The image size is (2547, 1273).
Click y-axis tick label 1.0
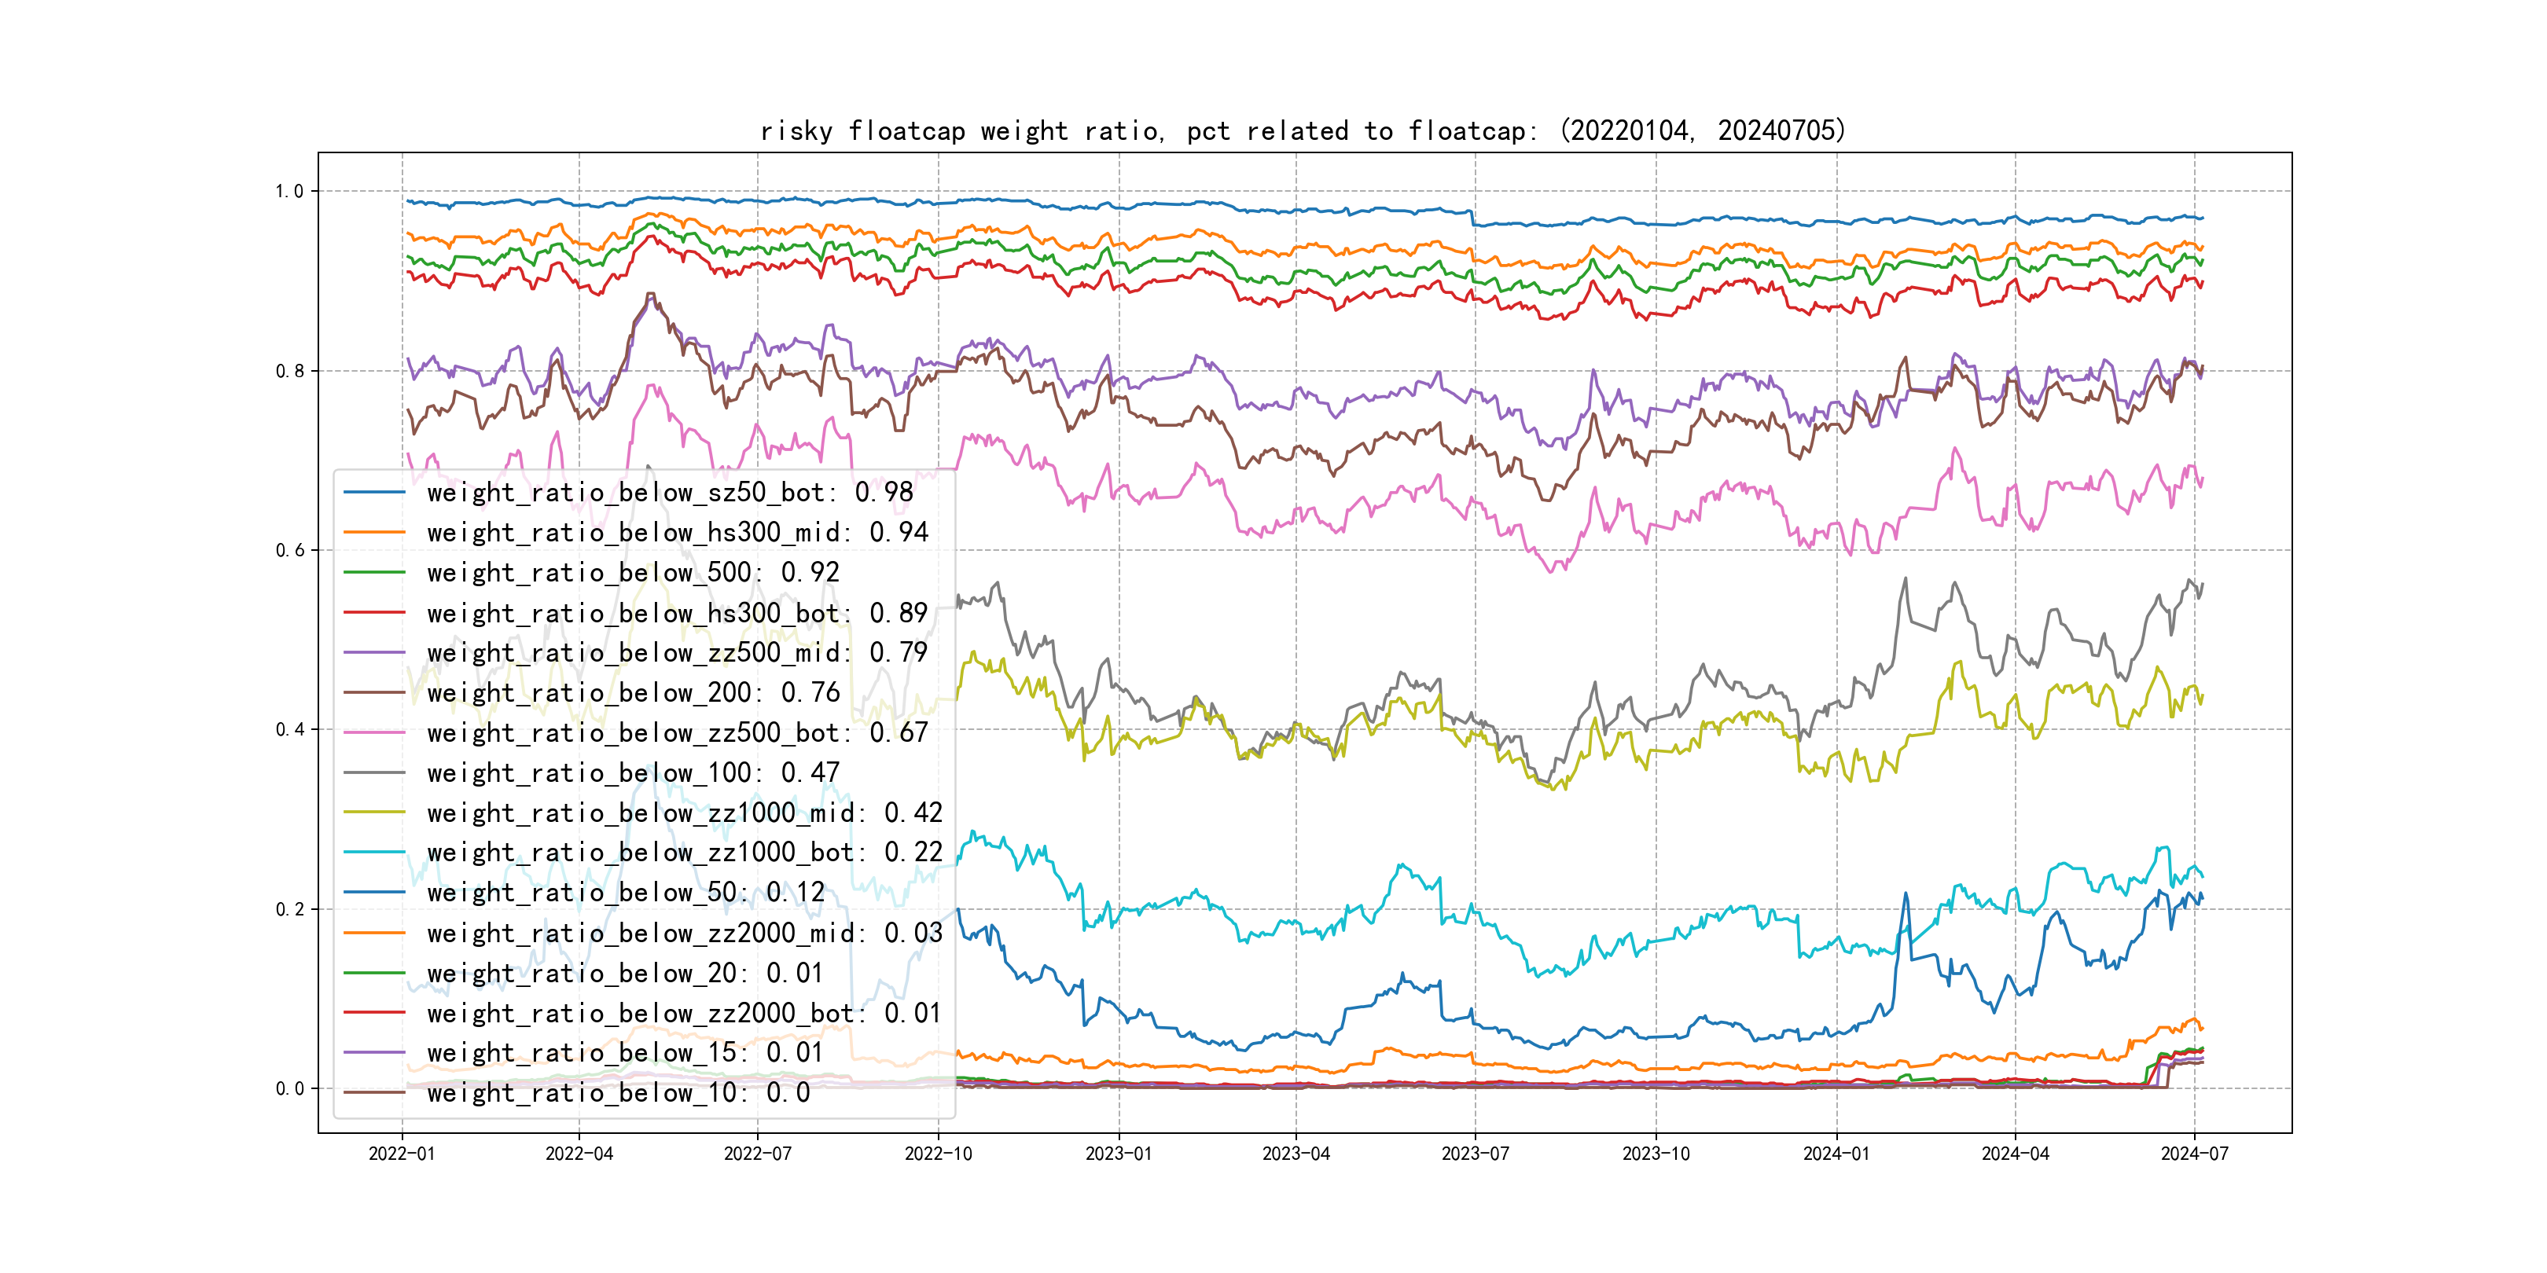pyautogui.click(x=289, y=192)
